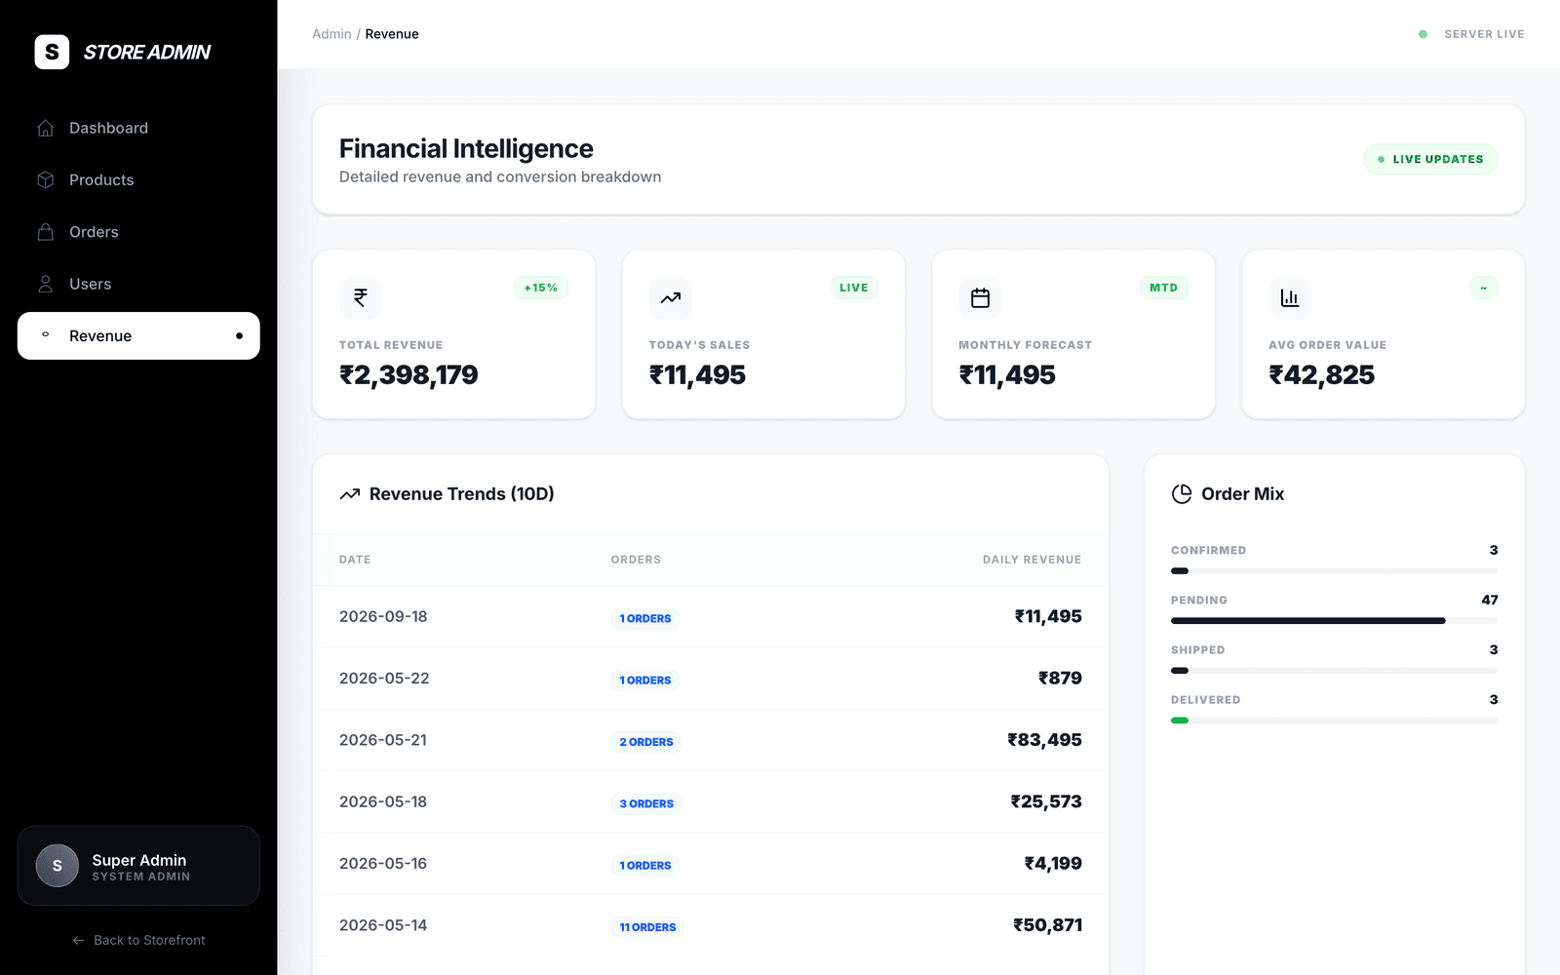This screenshot has width=1560, height=975.
Task: Click the Live Updates badge
Action: (1430, 159)
